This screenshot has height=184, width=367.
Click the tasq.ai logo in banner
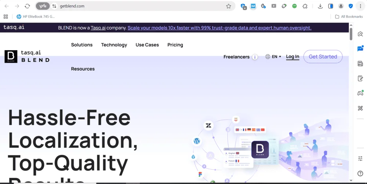coord(14,27)
